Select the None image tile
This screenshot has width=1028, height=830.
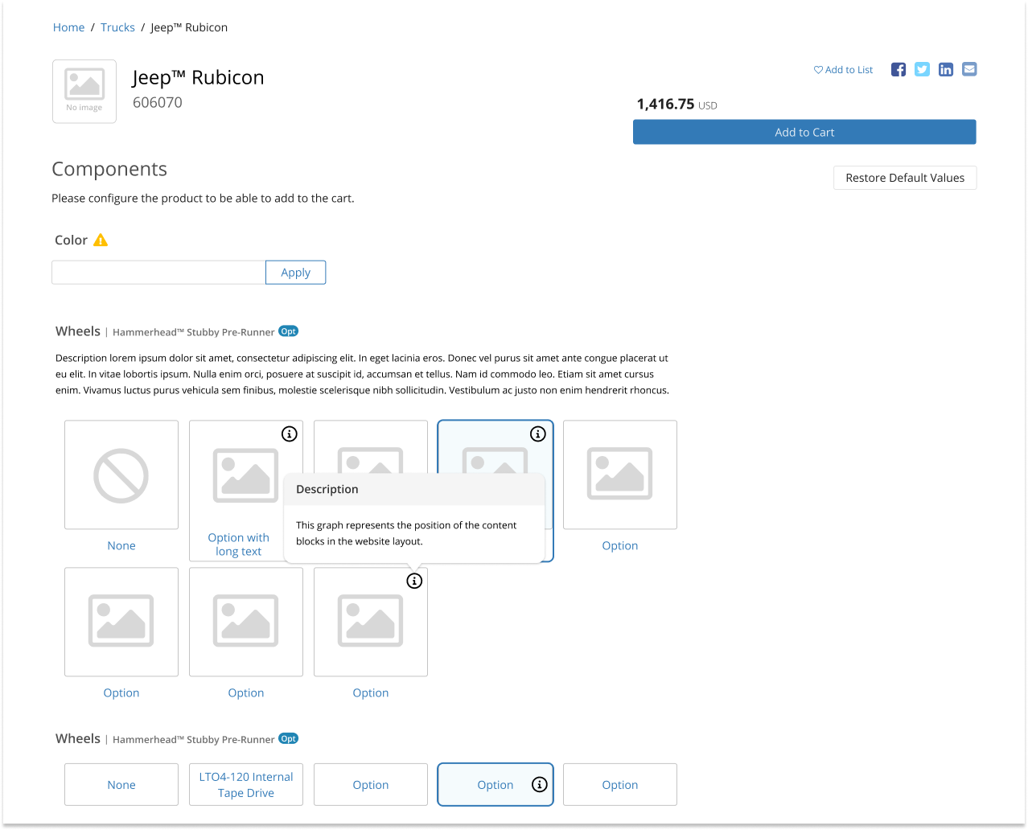(x=121, y=475)
